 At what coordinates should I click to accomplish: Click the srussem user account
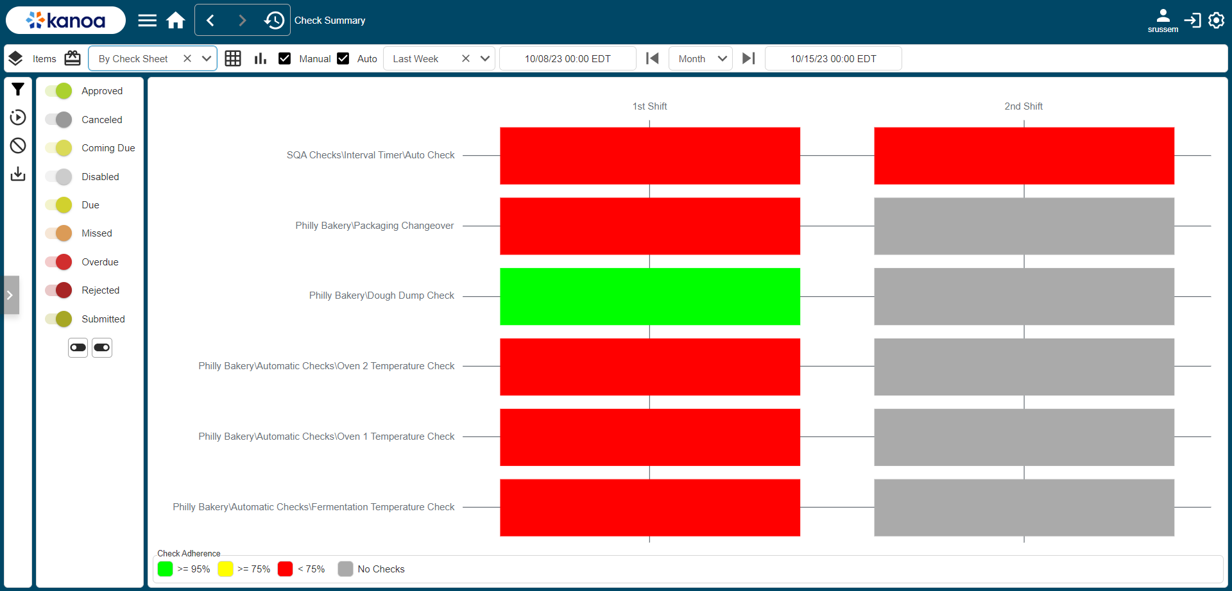coord(1163,21)
